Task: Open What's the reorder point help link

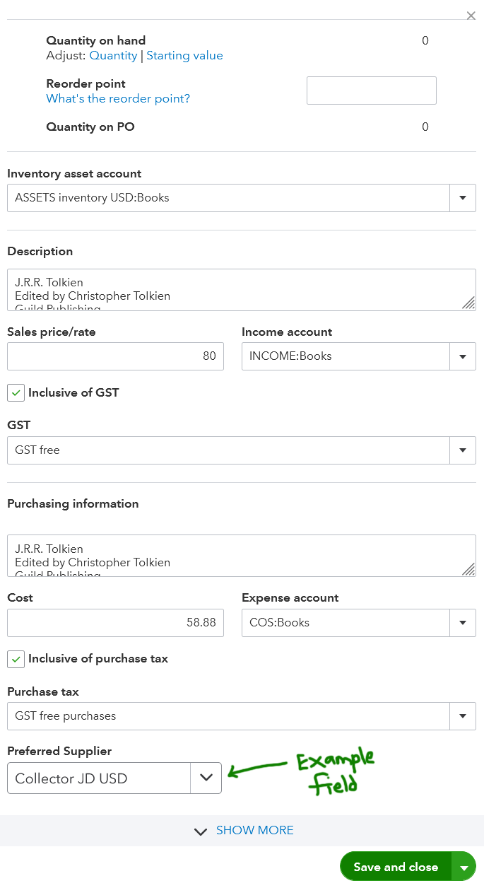Action: (x=117, y=98)
